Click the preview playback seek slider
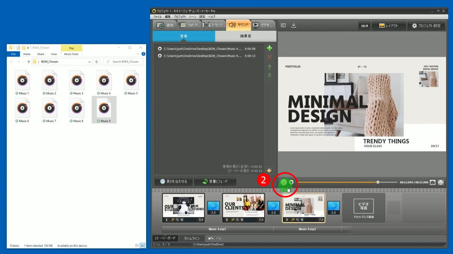Image resolution: width=453 pixels, height=254 pixels. point(378,182)
